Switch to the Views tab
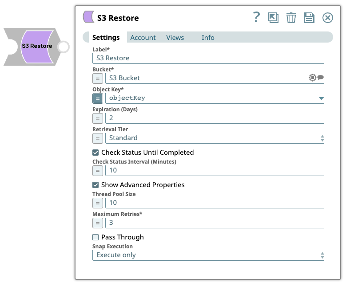This screenshot has width=346, height=286. (x=175, y=38)
